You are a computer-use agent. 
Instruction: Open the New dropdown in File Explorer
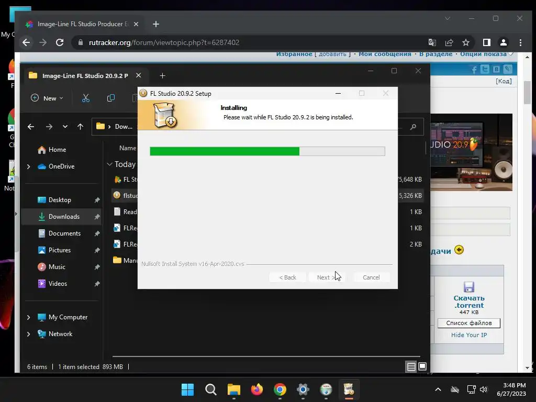(47, 98)
